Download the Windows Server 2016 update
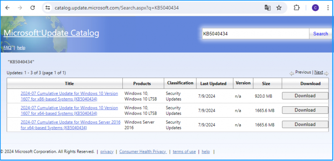 (x=305, y=124)
